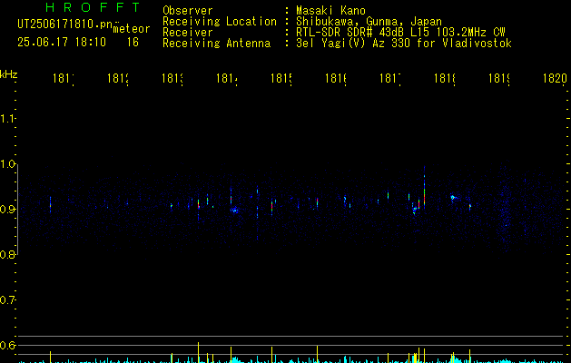Screen dimensions: 571x363
Task: Click the 1812 time axis label
Action: (x=118, y=78)
